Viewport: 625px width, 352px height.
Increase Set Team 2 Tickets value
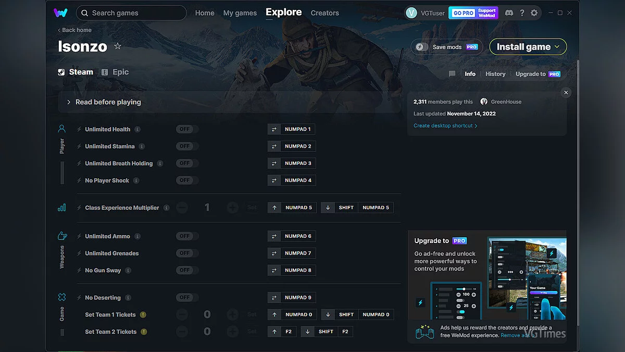click(233, 332)
